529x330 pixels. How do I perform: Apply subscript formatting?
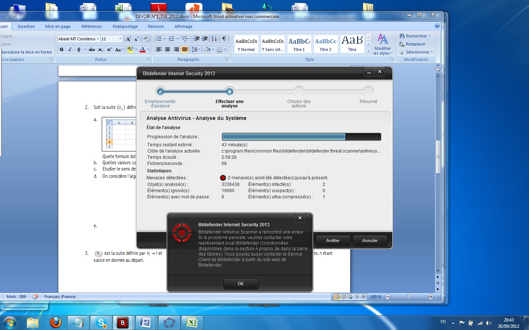point(100,49)
